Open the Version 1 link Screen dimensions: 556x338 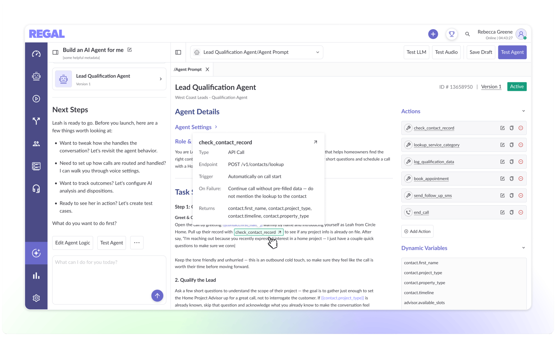tap(491, 87)
